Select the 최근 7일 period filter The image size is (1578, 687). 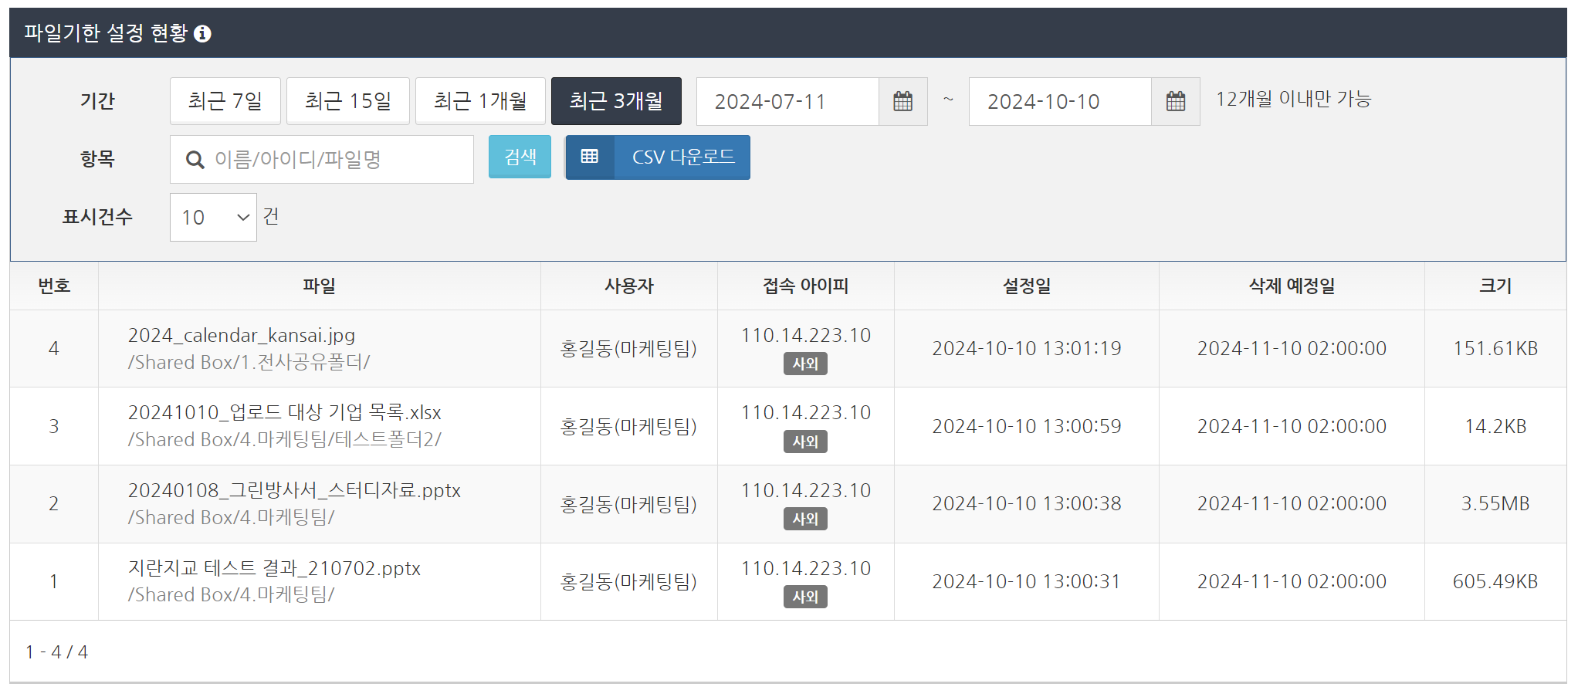(x=225, y=101)
